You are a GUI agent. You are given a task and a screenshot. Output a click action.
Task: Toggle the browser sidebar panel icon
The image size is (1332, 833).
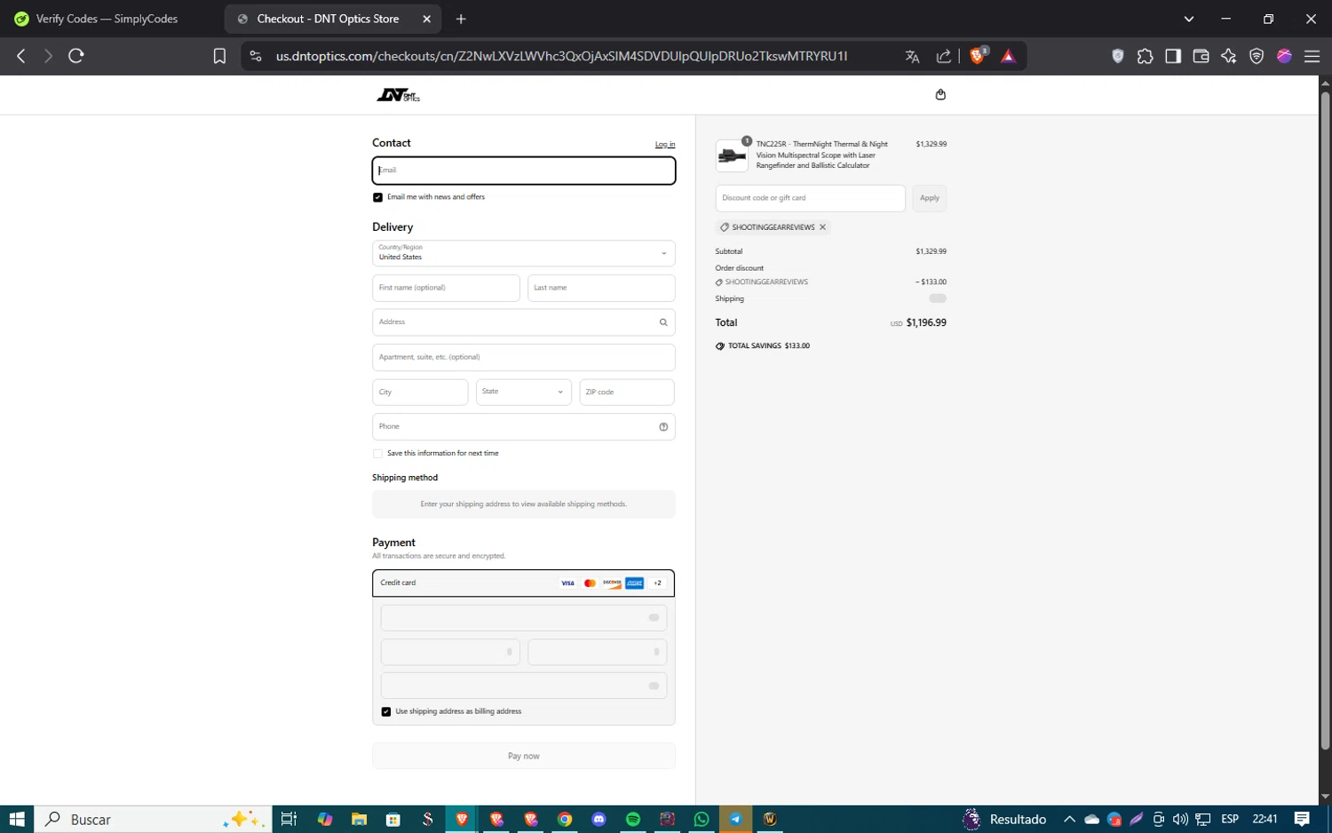coord(1173,56)
